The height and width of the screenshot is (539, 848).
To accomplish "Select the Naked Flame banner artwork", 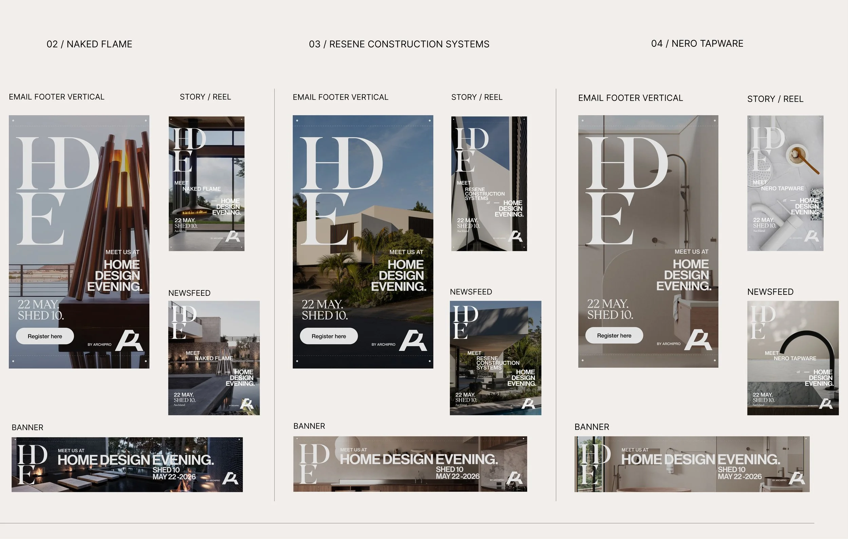I will [x=127, y=464].
